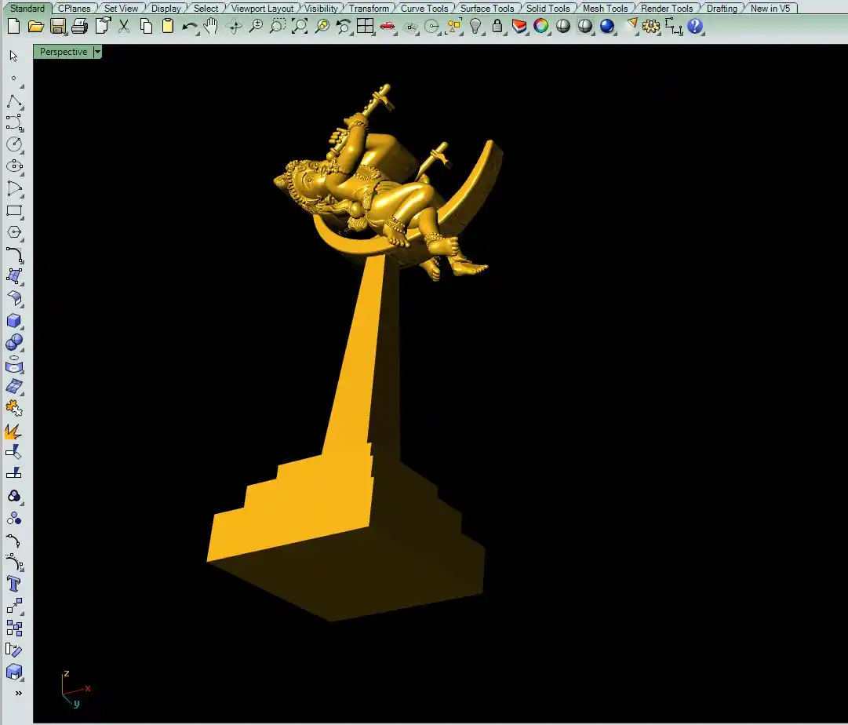The width and height of the screenshot is (848, 725).
Task: Activate the Explode tool icon
Action: [x=13, y=431]
